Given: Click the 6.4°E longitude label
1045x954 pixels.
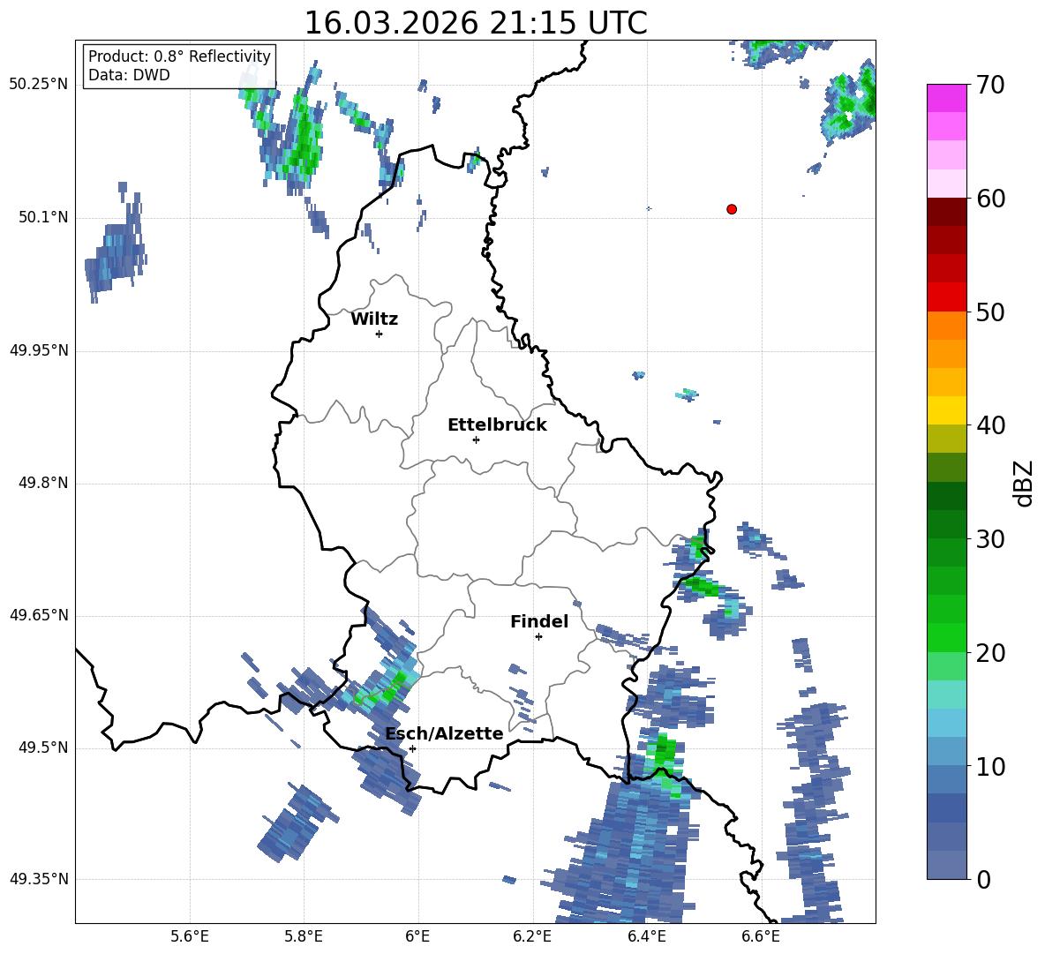Looking at the screenshot, I should coord(646,936).
